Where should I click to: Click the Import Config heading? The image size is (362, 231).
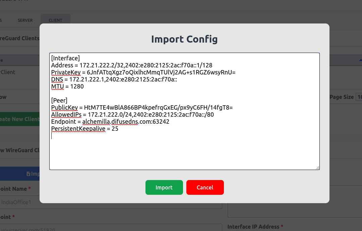(x=184, y=39)
